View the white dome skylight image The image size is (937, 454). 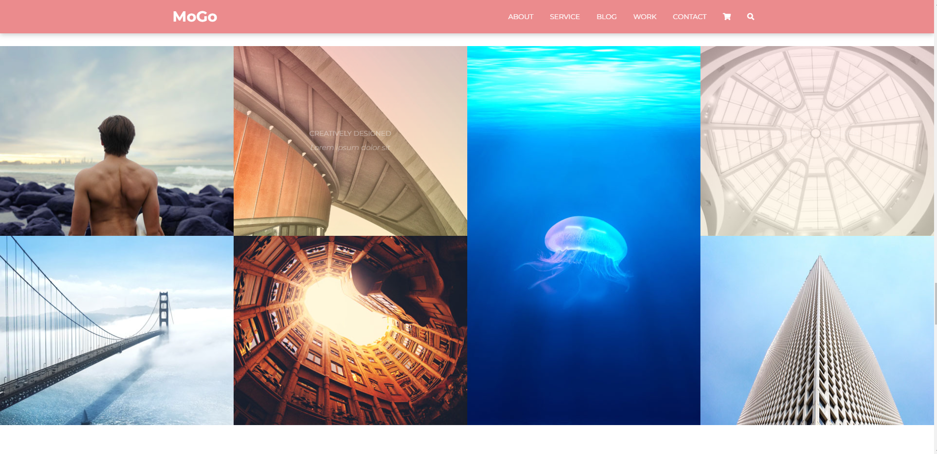click(817, 141)
